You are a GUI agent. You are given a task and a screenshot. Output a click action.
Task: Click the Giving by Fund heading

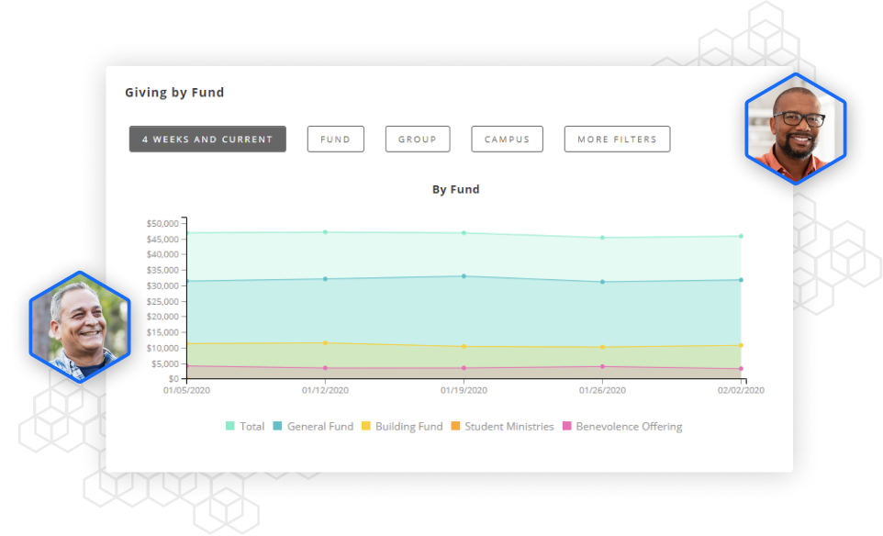pyautogui.click(x=174, y=93)
